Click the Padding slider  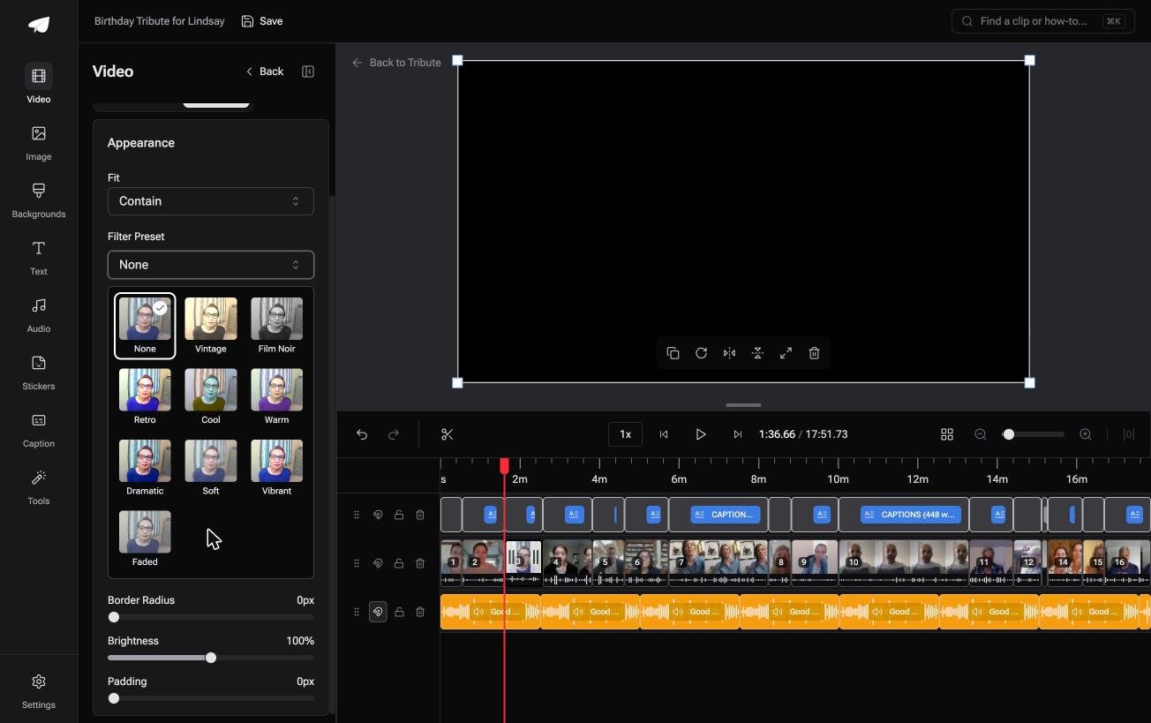click(211, 698)
